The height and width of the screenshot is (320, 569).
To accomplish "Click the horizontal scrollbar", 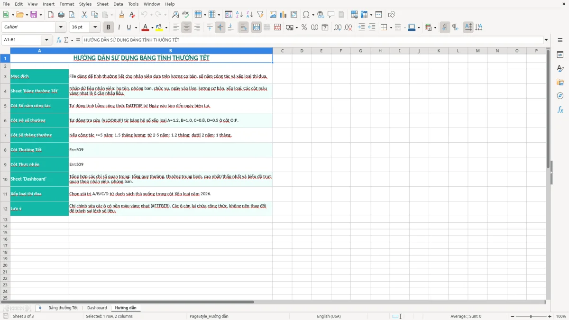I will (127, 302).
